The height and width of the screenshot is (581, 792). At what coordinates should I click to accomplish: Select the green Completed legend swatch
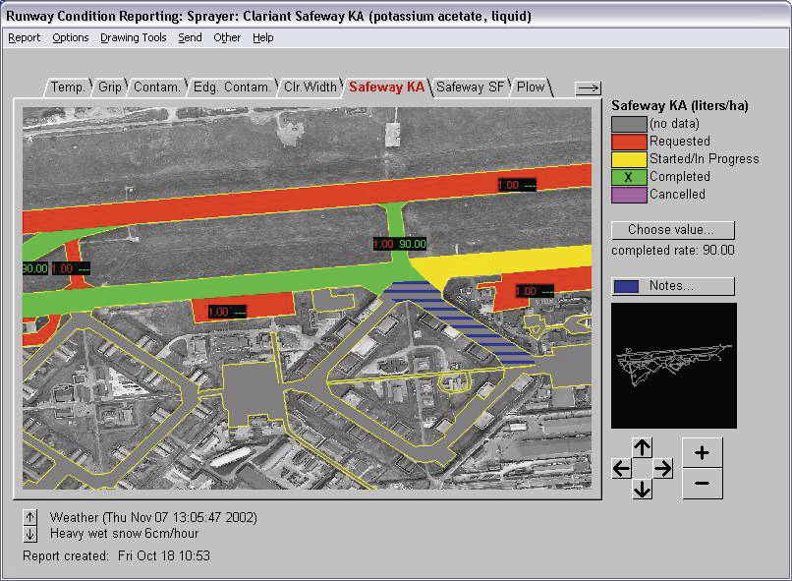point(629,177)
